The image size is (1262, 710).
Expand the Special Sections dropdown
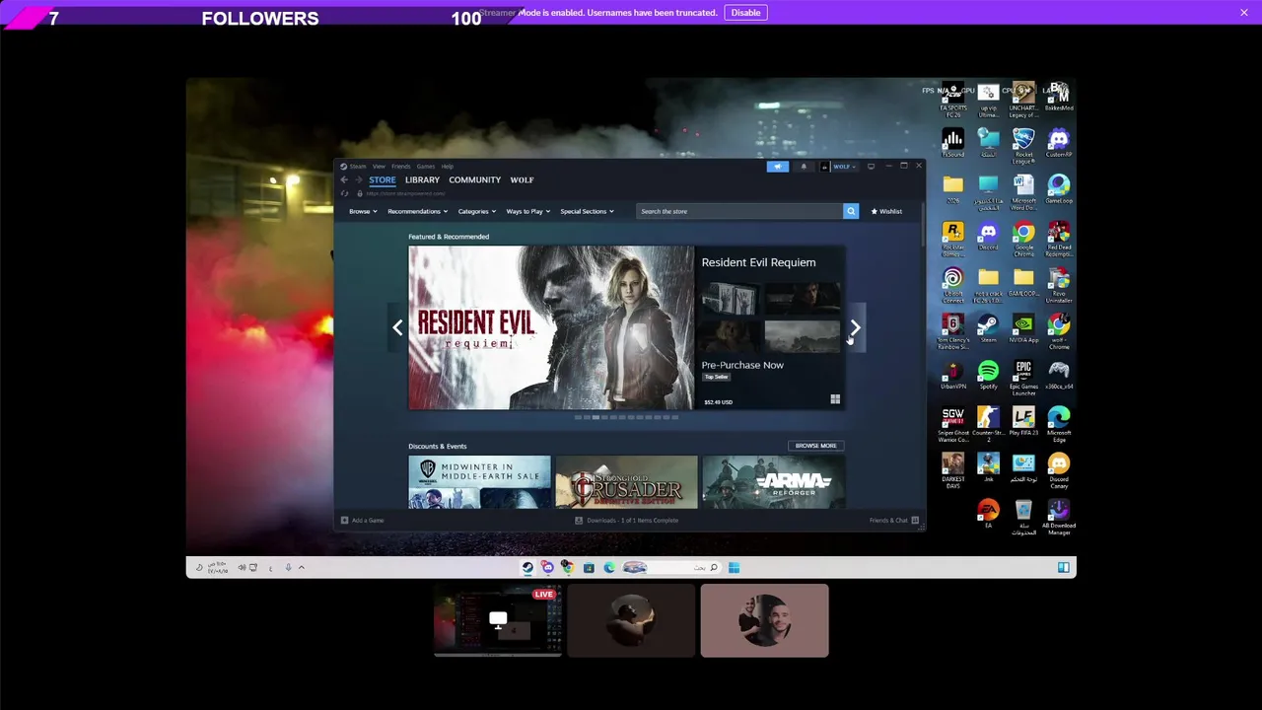587,211
